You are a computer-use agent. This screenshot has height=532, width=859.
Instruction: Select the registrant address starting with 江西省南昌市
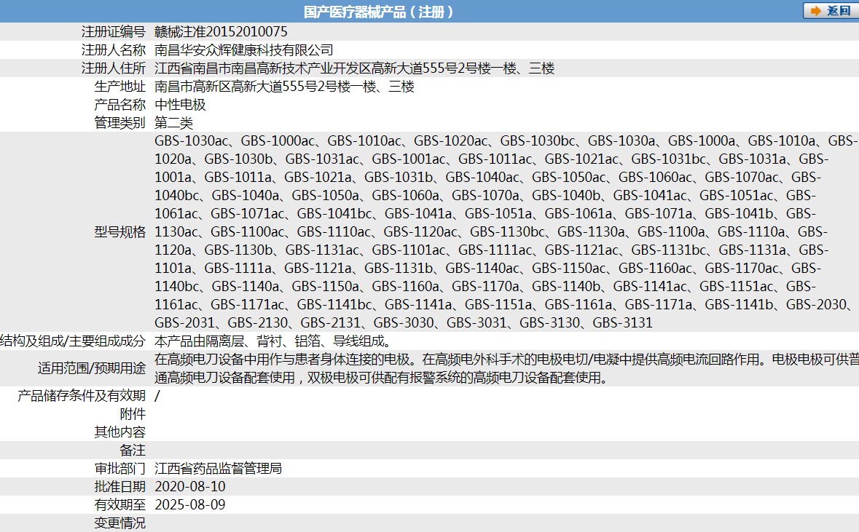tap(354, 68)
